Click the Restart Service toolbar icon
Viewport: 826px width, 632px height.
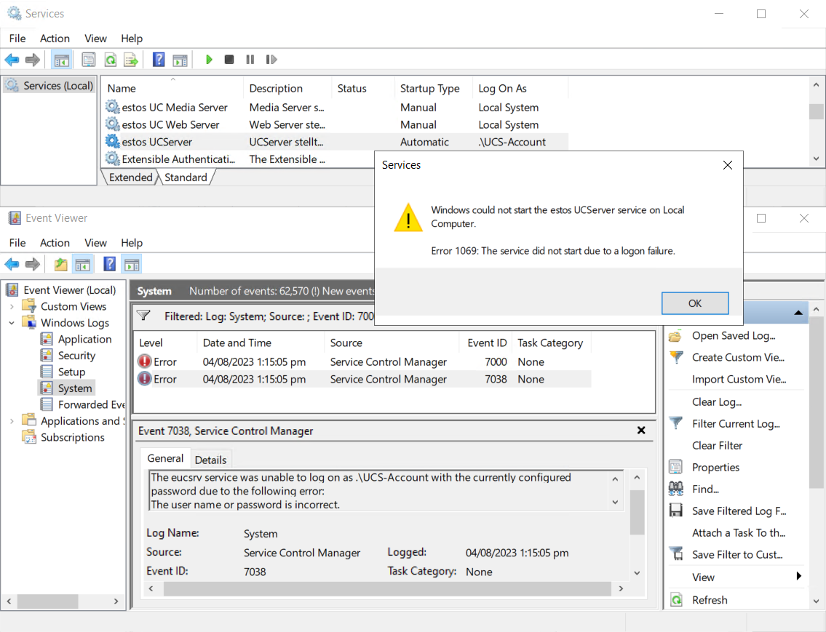[271, 60]
